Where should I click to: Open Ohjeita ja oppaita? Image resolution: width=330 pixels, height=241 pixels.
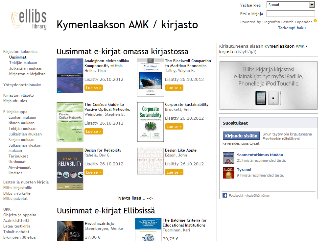(x=20, y=215)
